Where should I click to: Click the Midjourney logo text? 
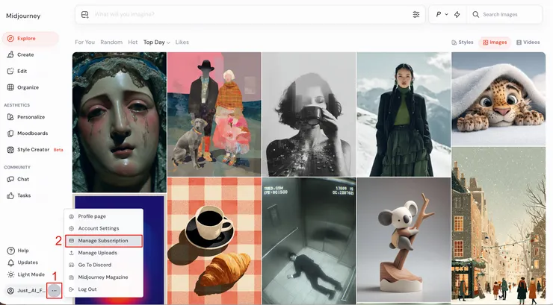23,16
